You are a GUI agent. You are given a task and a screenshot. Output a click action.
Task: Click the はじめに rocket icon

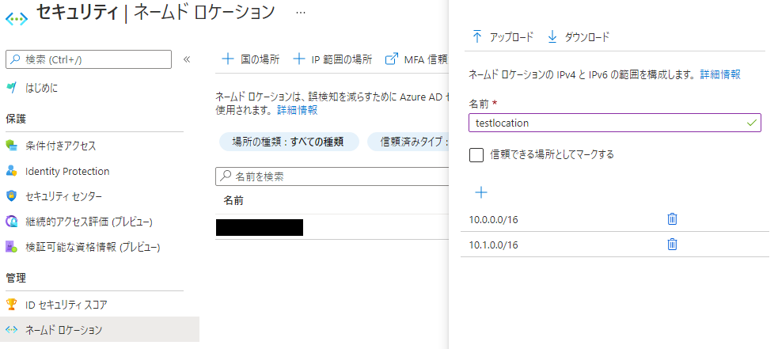coord(11,89)
